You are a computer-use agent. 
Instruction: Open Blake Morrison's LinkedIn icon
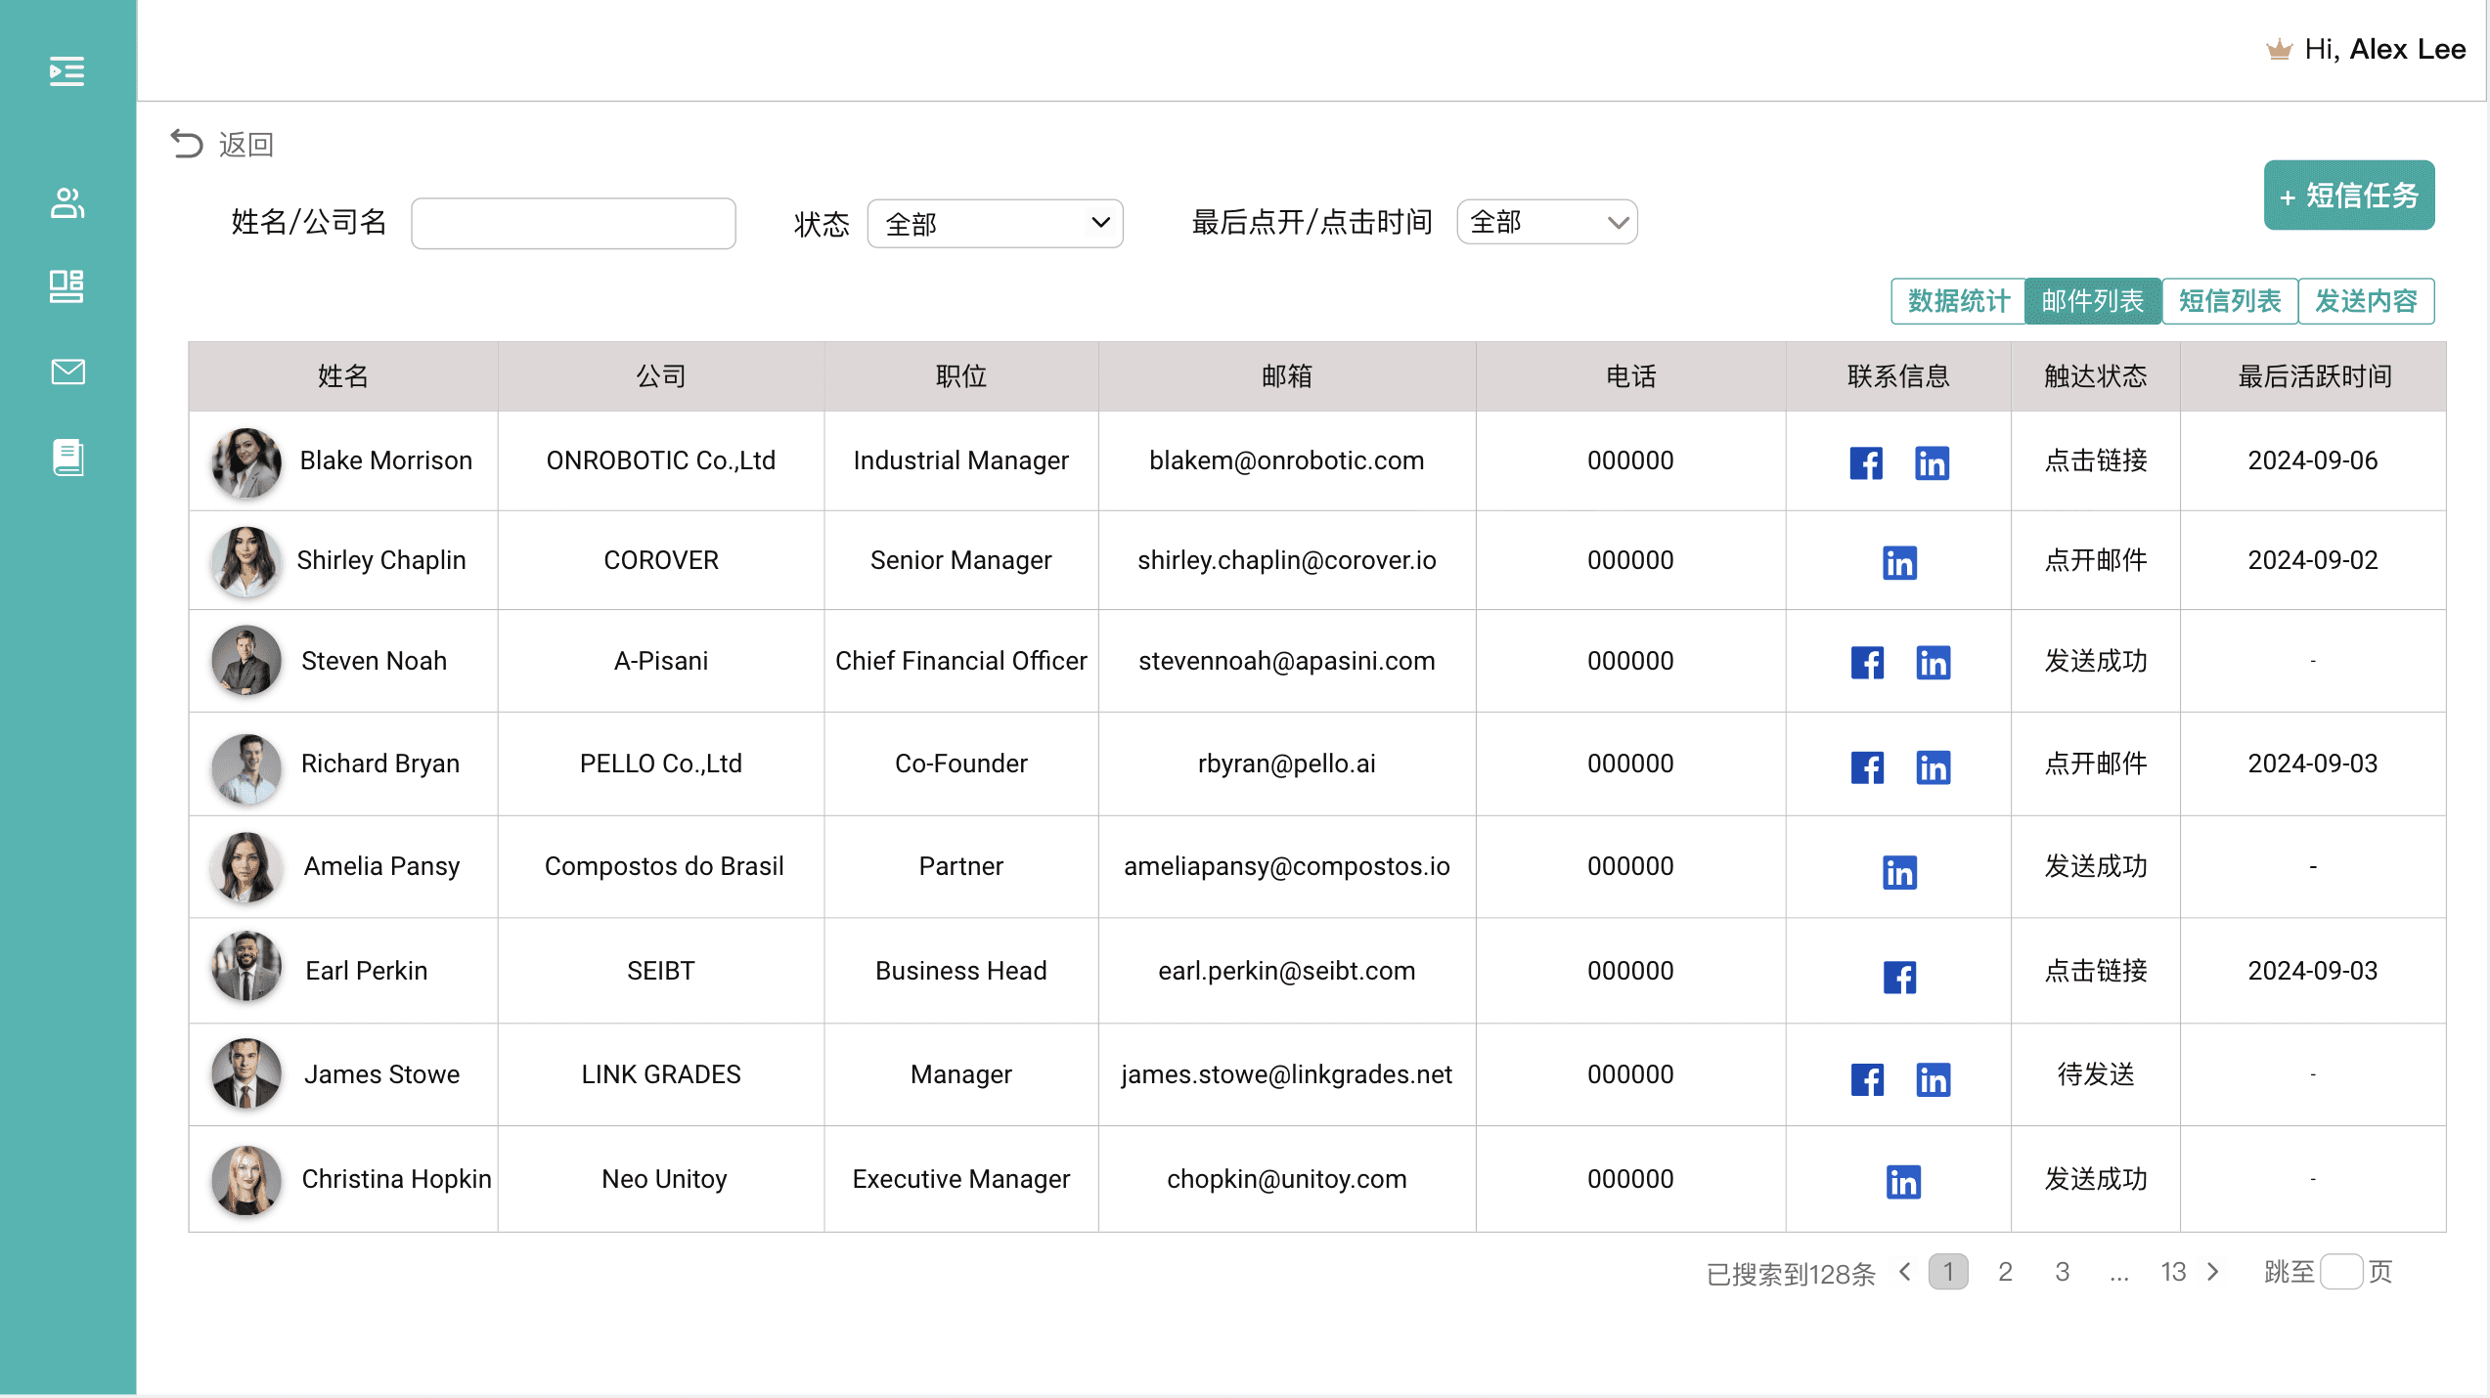(x=1932, y=462)
